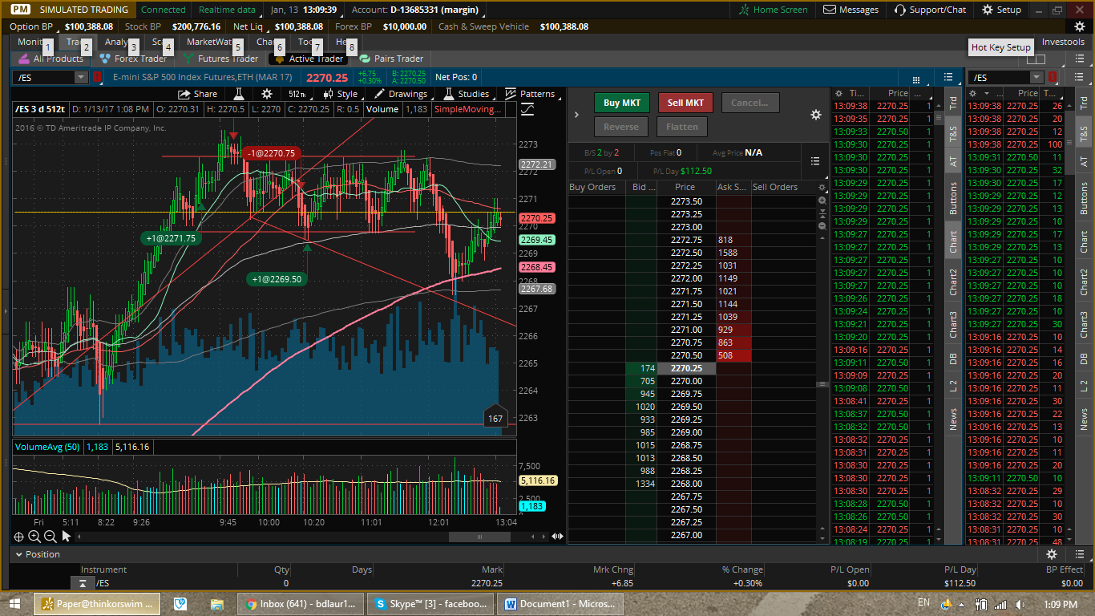Switch to the Investools tab
The height and width of the screenshot is (616, 1095).
pyautogui.click(x=1063, y=42)
